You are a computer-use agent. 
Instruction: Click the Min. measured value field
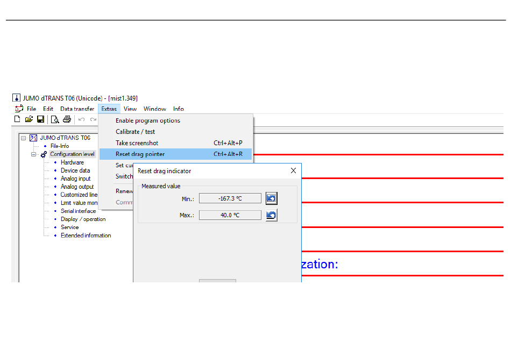(230, 198)
